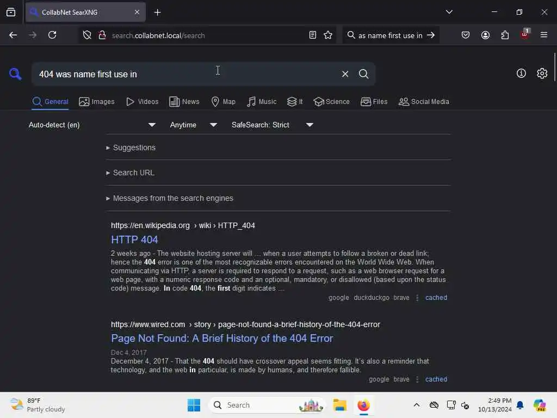This screenshot has width=557, height=418.
Task: Open cached link for Wired result
Action: point(436,379)
